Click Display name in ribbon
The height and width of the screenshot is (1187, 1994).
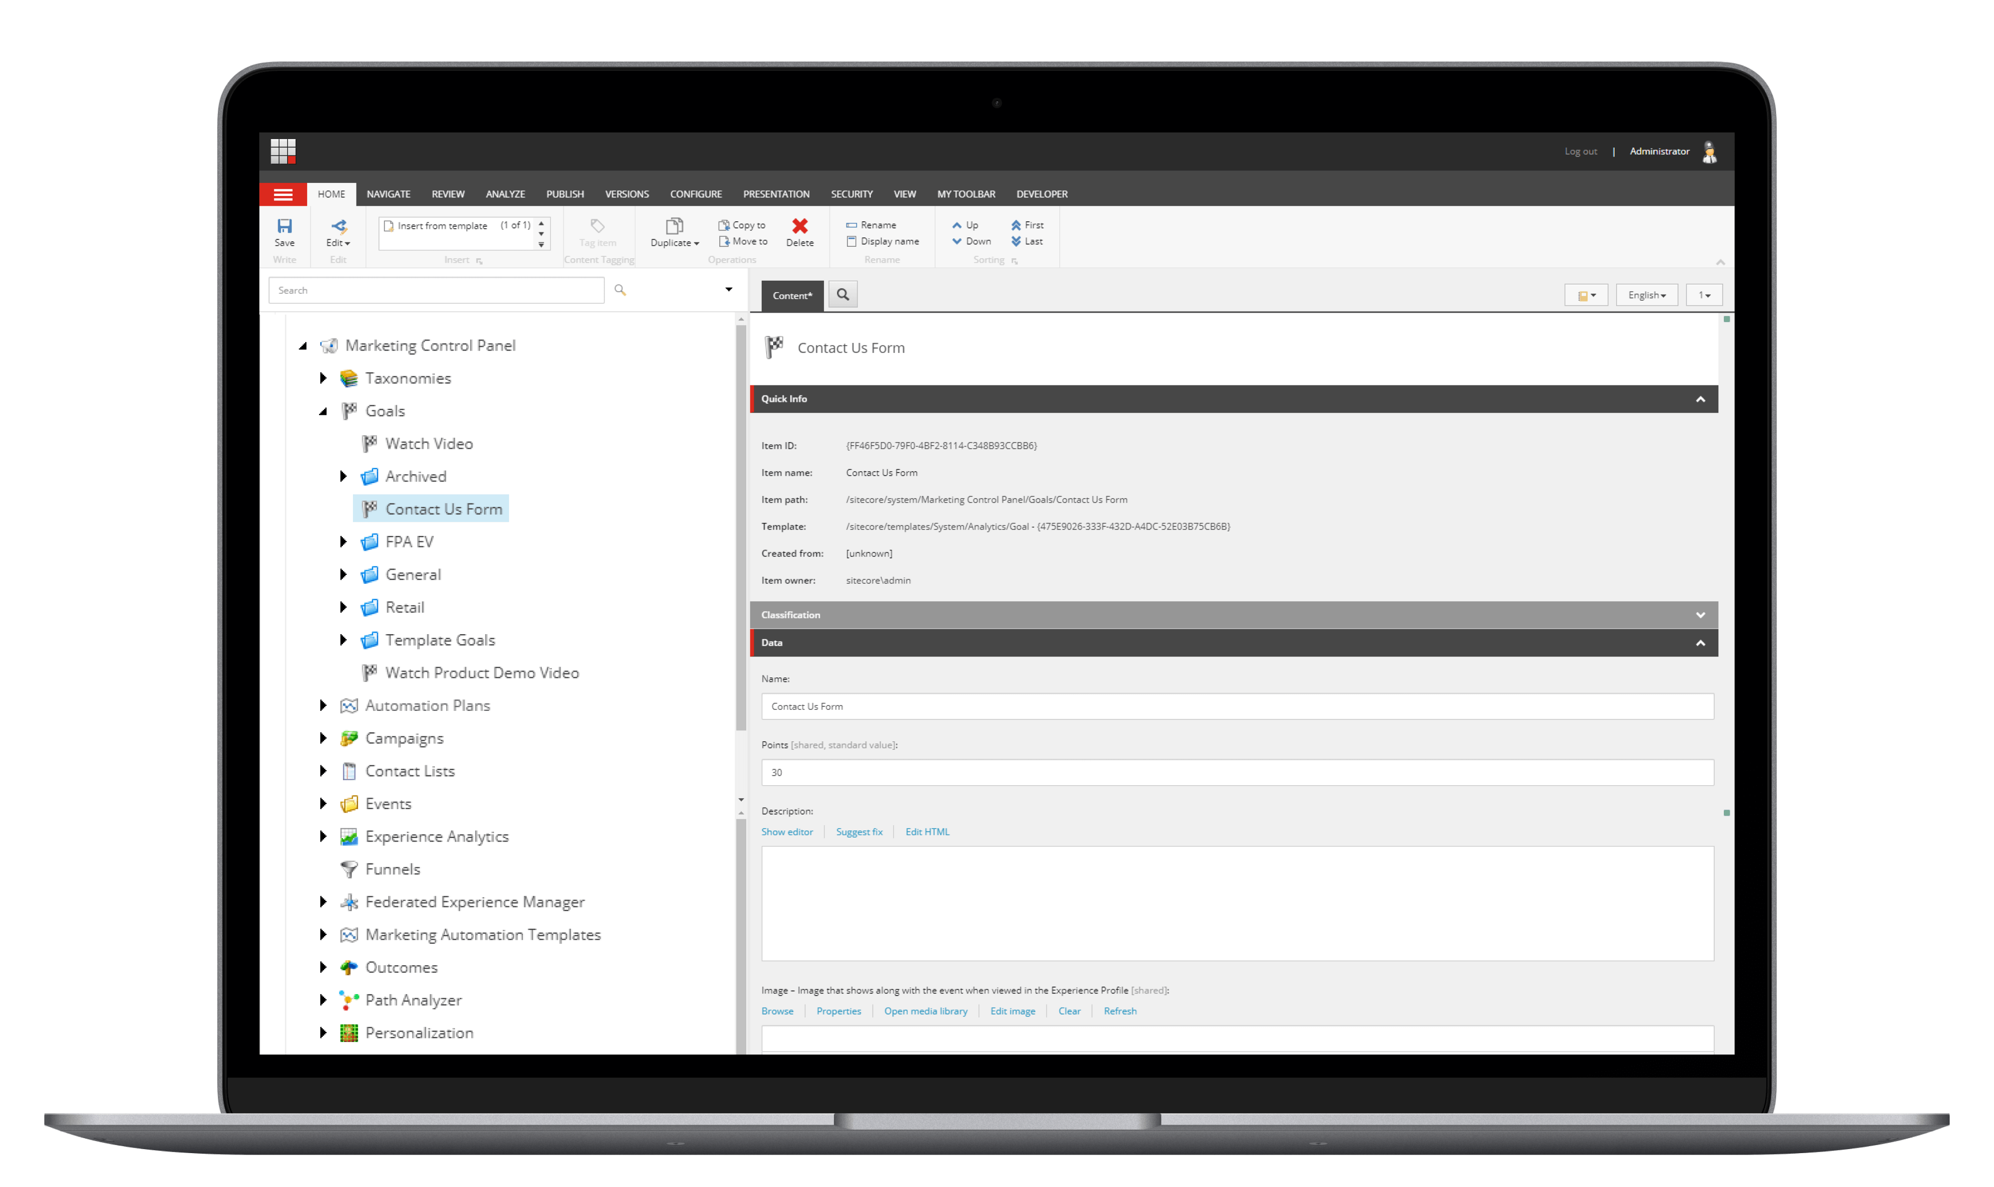click(882, 242)
